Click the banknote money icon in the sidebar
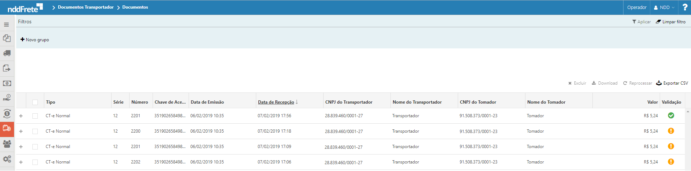This screenshot has width=691, height=171. point(7,83)
